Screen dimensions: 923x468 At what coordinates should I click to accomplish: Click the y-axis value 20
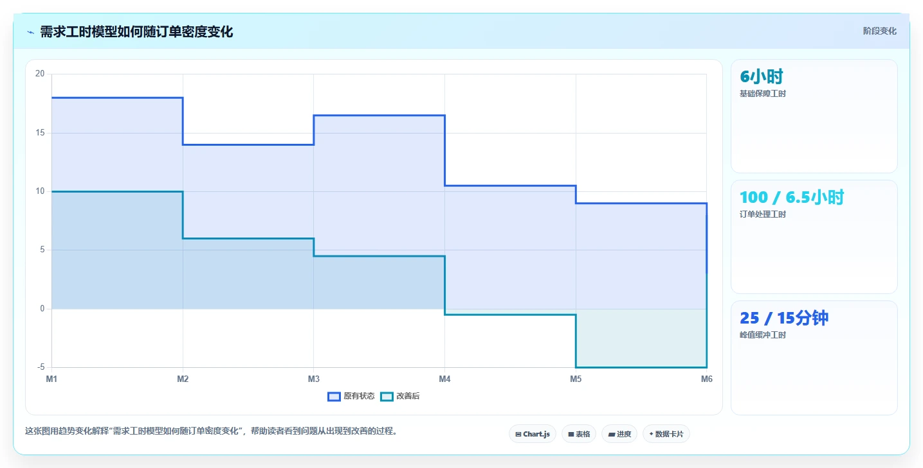(x=40, y=74)
